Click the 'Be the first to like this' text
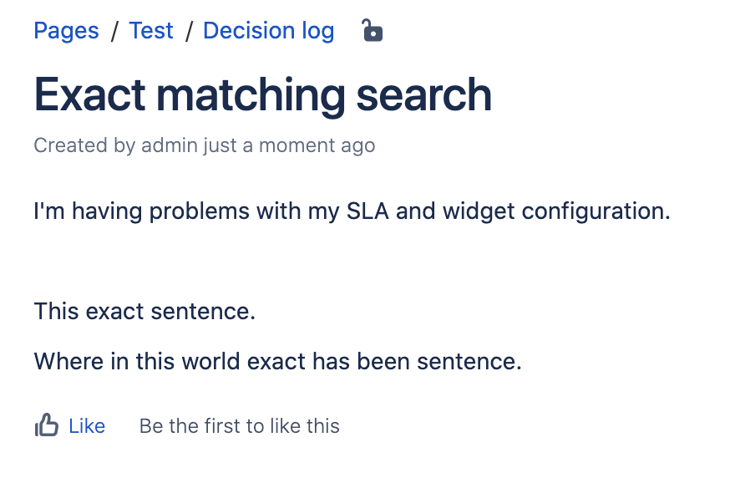Viewport: 730px width, 488px height. (240, 426)
